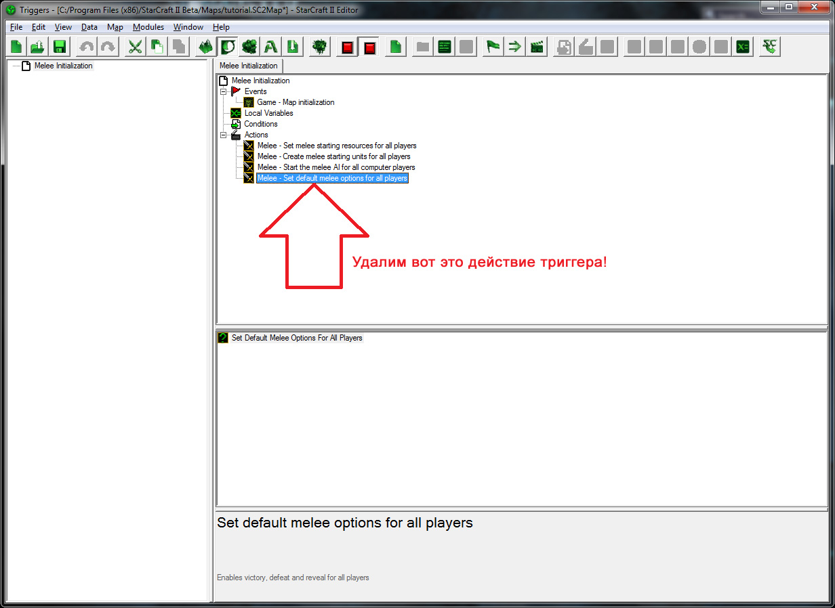Viewport: 835px width, 608px height.
Task: Open the Data menu
Action: pos(89,27)
